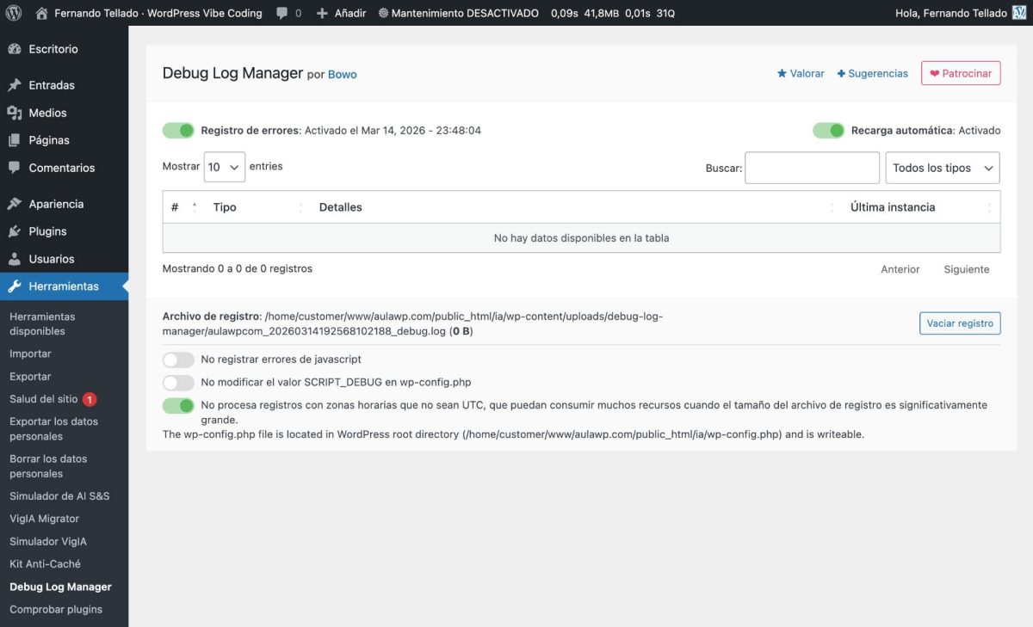Click the comments bubble icon in the admin bar
1033x627 pixels.
[281, 13]
